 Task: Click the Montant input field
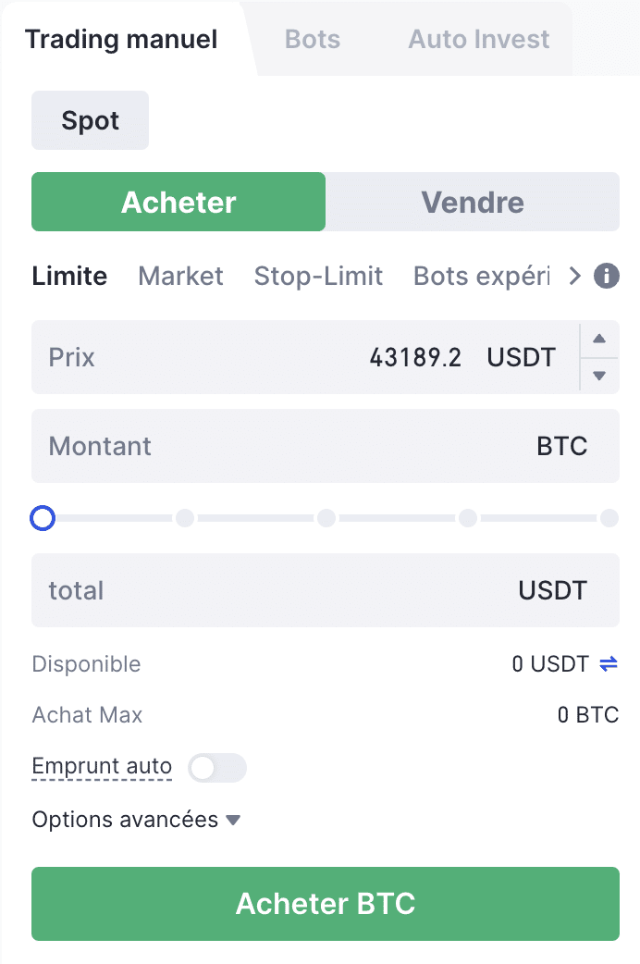pos(277,446)
